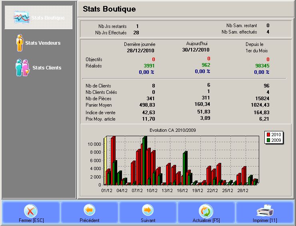This screenshot has height=226, width=296.
Task: Click the chart axis label 01/12
Action: 107,190
